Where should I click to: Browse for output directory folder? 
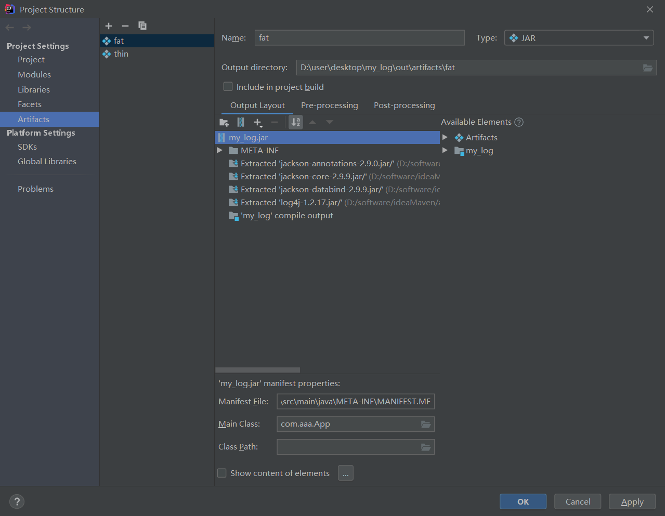(648, 68)
